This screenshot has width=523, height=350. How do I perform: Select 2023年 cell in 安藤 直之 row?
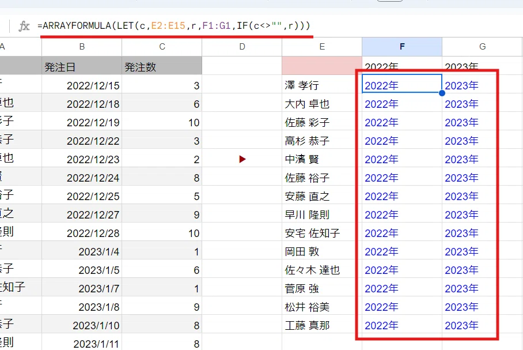point(482,195)
